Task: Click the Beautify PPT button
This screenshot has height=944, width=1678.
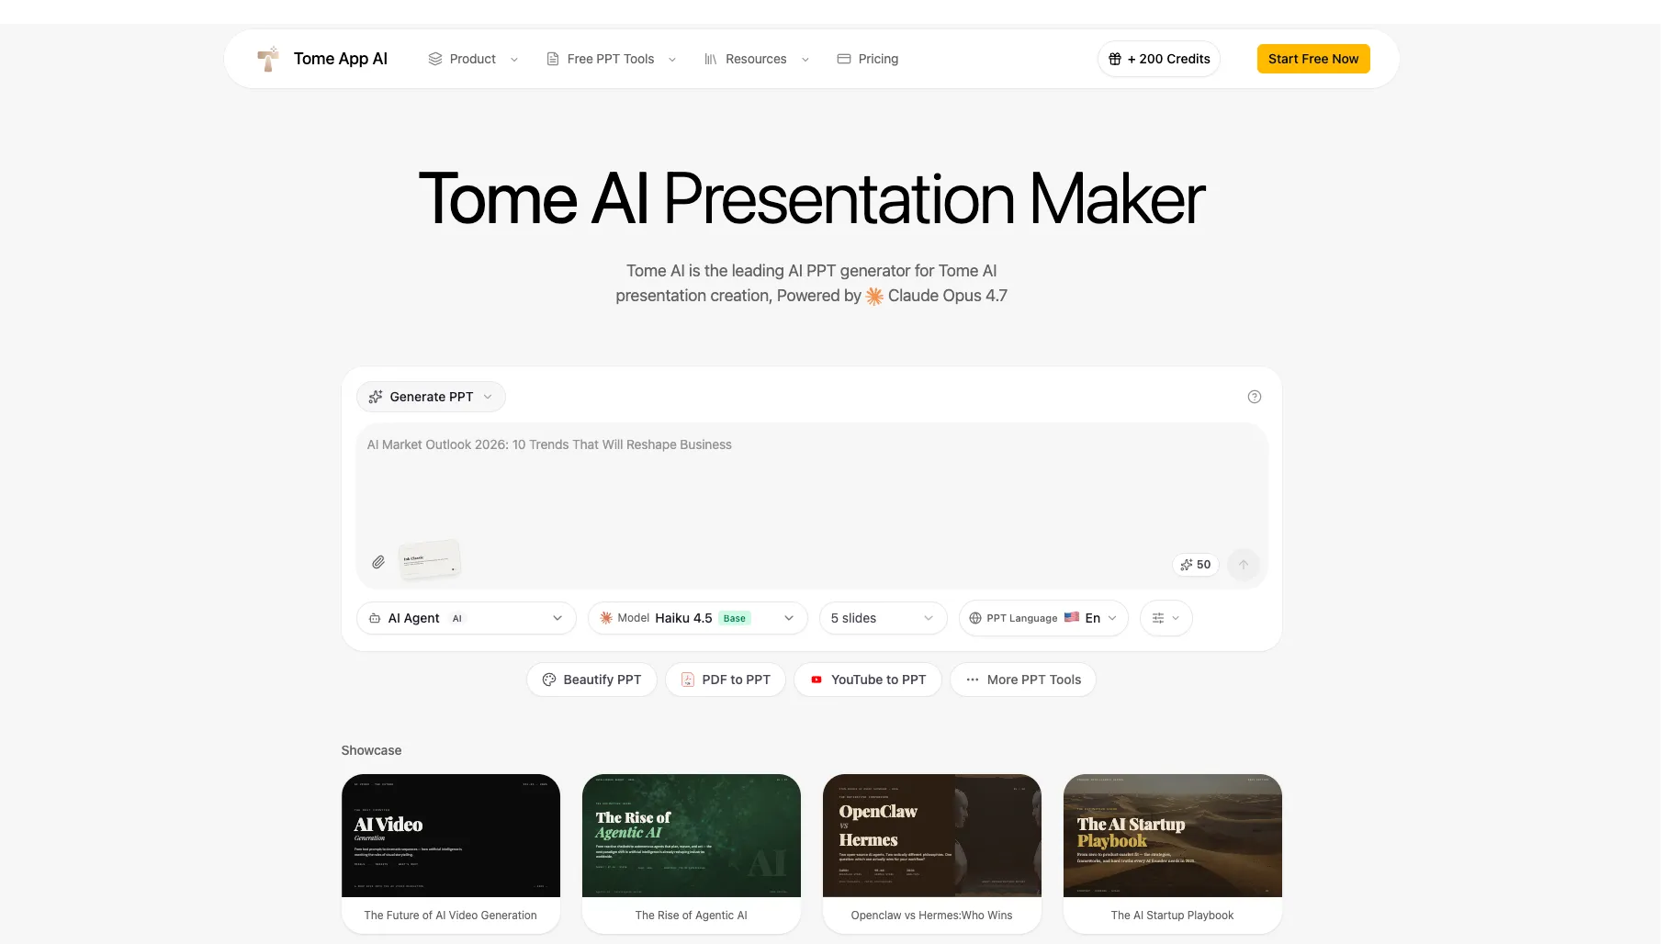Action: (x=591, y=680)
